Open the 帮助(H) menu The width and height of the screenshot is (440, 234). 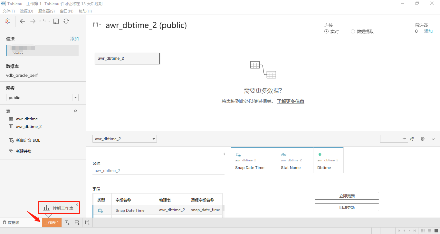click(x=85, y=11)
